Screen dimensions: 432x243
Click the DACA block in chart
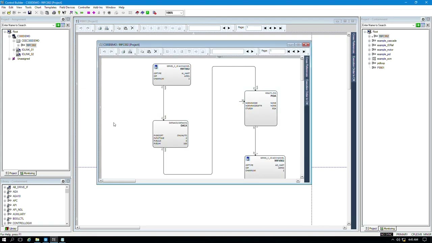click(170, 134)
